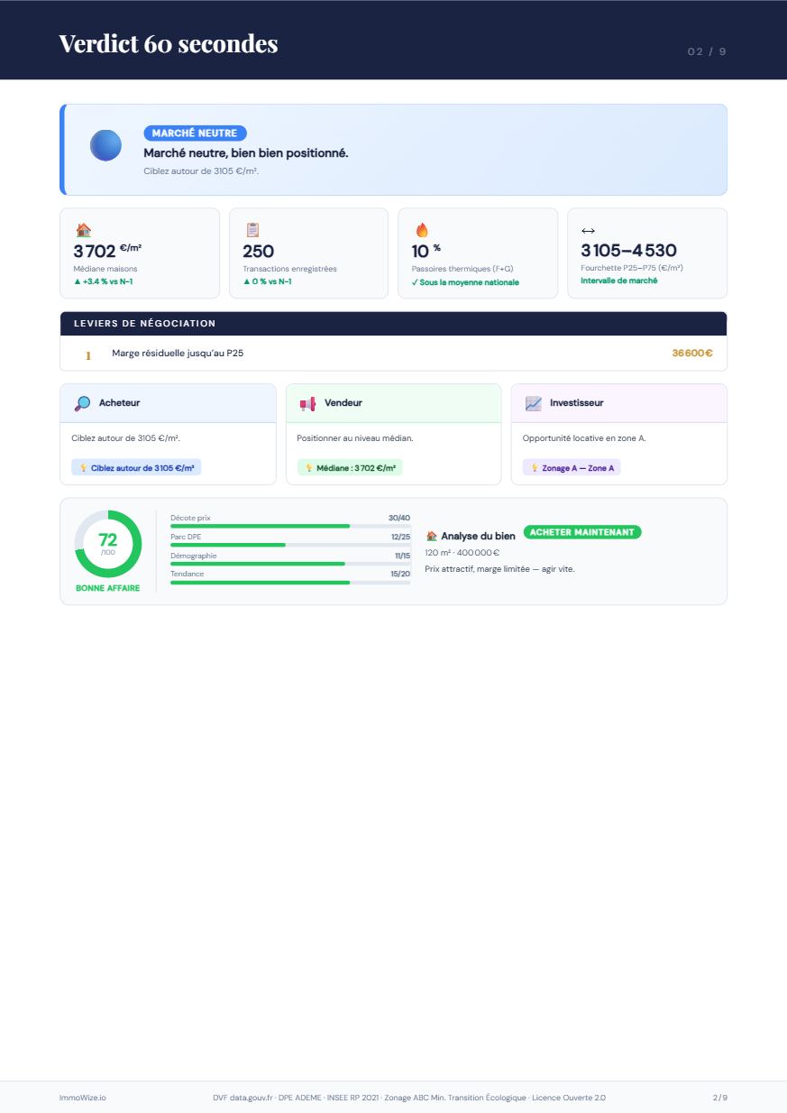Click the 12/25 Parc DPE score
The image size is (787, 1113).
400,537
